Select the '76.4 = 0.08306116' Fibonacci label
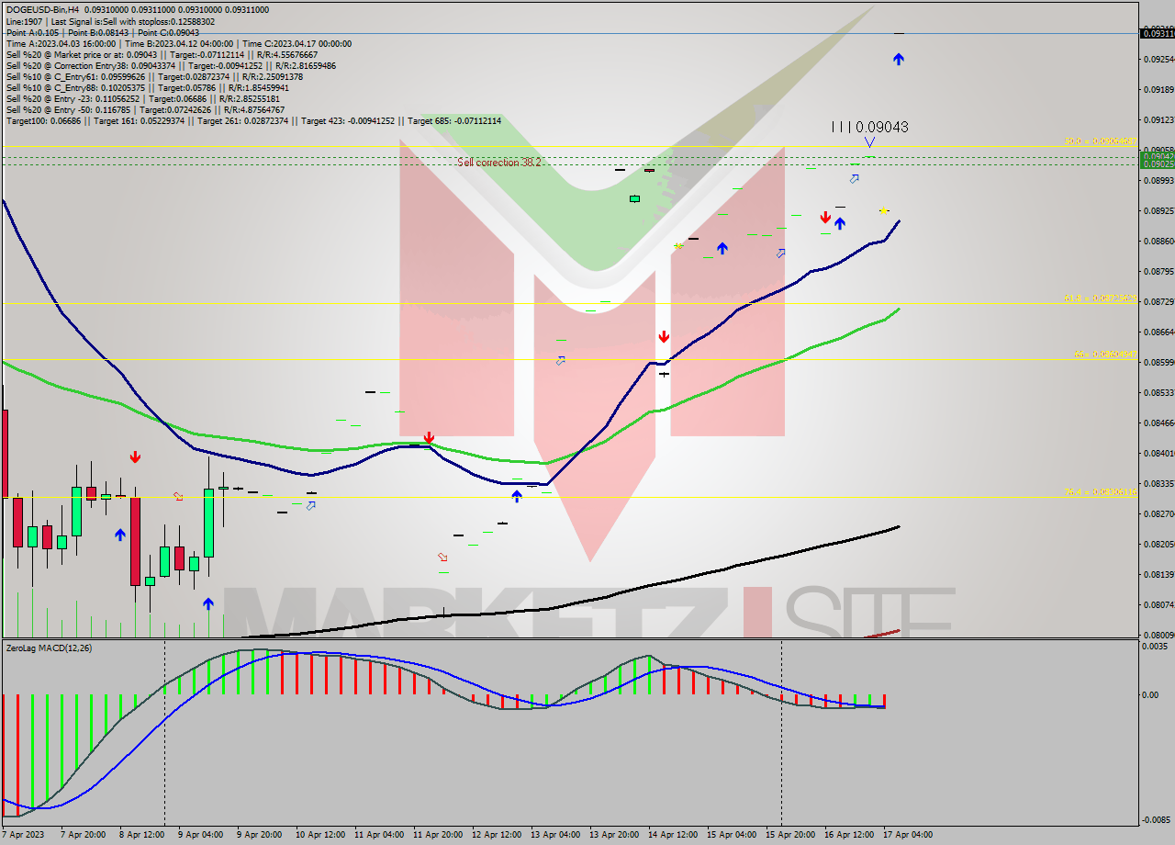This screenshot has height=845, width=1175. (1100, 492)
